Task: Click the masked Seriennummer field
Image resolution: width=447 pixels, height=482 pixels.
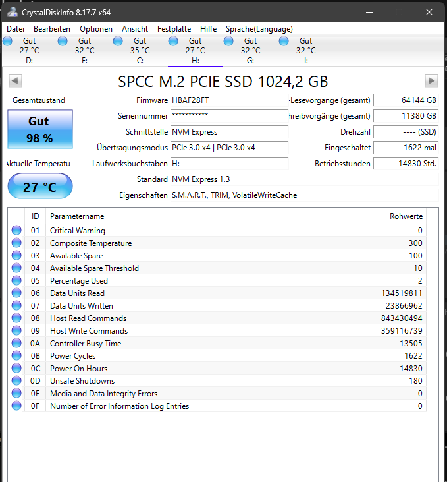Action: tap(229, 116)
